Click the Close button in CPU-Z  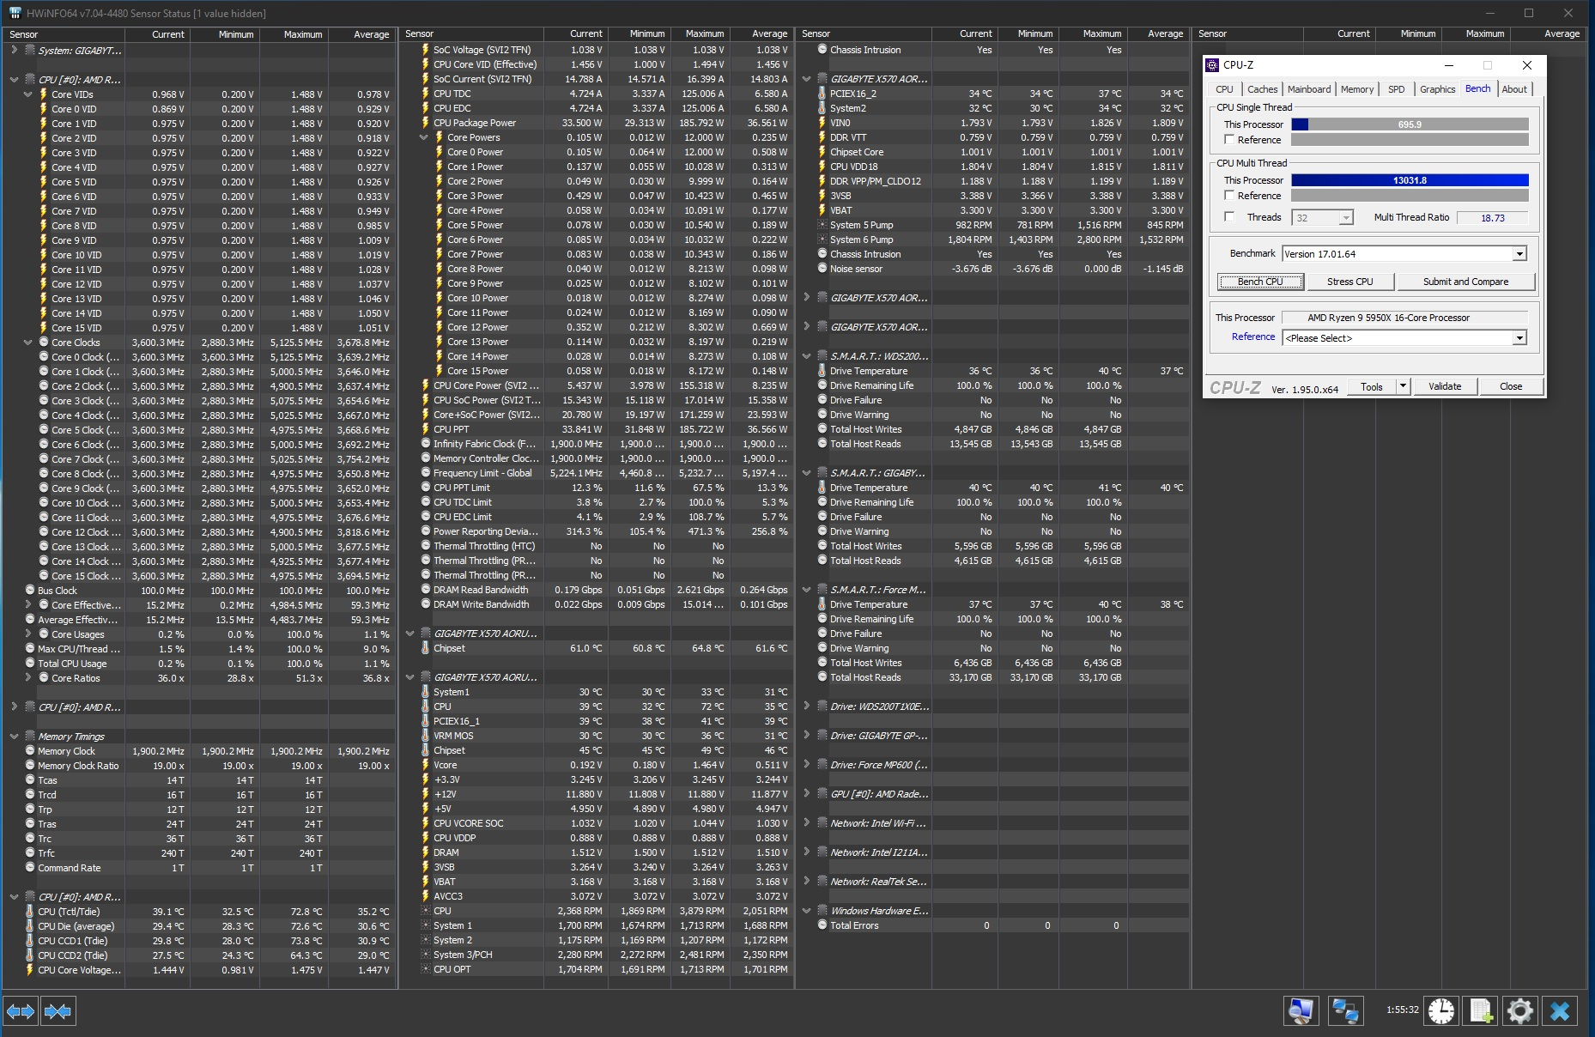pyautogui.click(x=1511, y=386)
